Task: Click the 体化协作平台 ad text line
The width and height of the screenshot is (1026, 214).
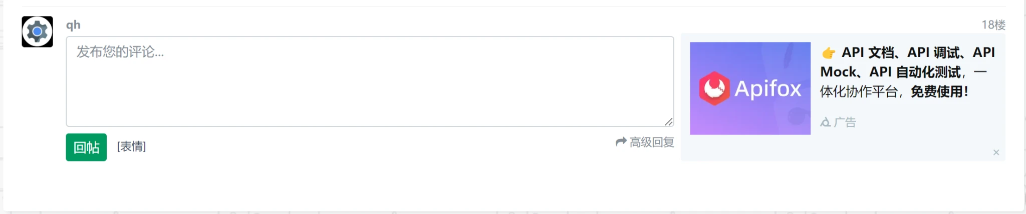Action: (859, 91)
